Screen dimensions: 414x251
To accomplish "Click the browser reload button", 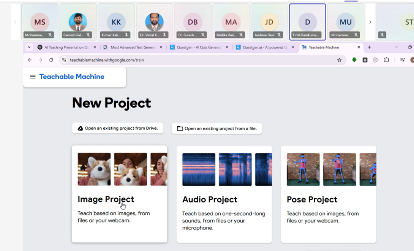I will [51, 60].
